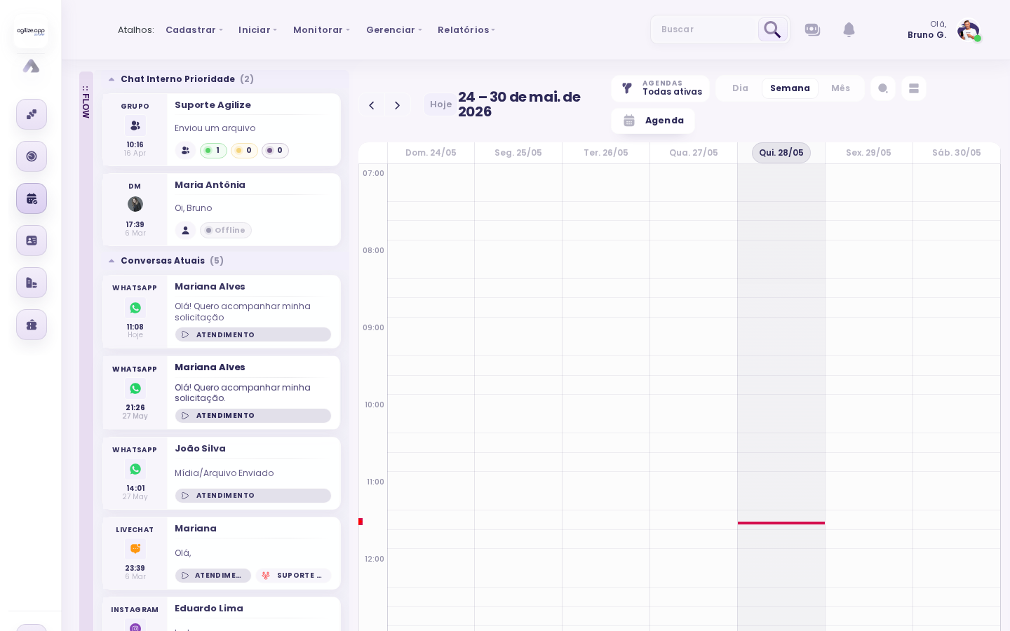Image resolution: width=1010 pixels, height=631 pixels.
Task: Go to next week arrow
Action: [x=398, y=105]
